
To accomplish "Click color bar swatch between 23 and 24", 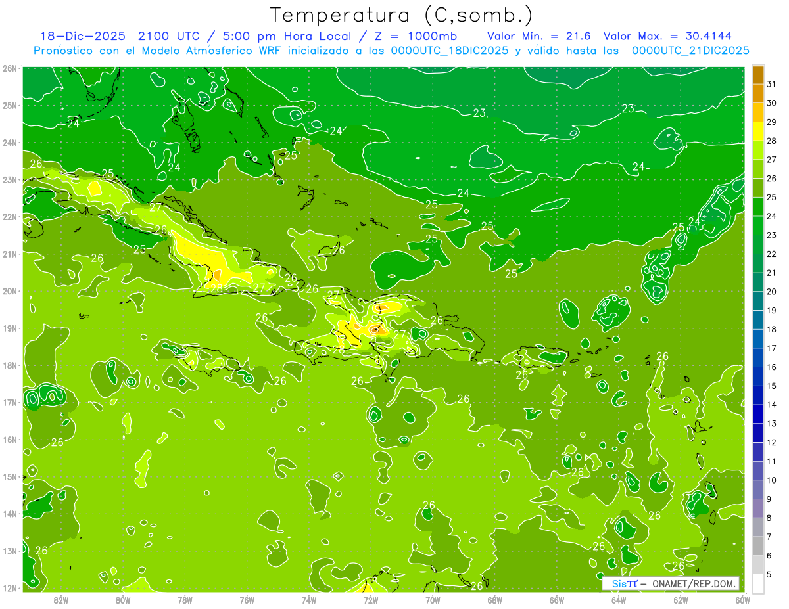I will point(758,226).
